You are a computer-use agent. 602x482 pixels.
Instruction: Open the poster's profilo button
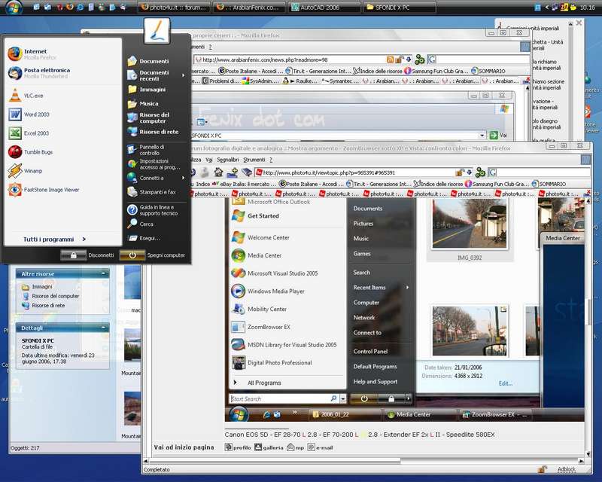238,447
